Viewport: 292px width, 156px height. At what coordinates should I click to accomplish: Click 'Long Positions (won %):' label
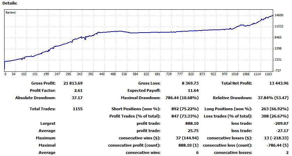228,109
